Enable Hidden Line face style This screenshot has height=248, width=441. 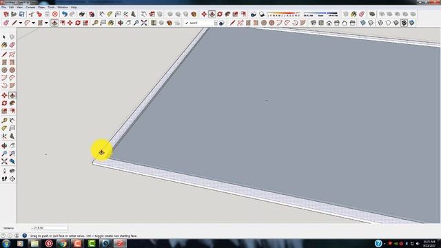pyautogui.click(x=389, y=23)
